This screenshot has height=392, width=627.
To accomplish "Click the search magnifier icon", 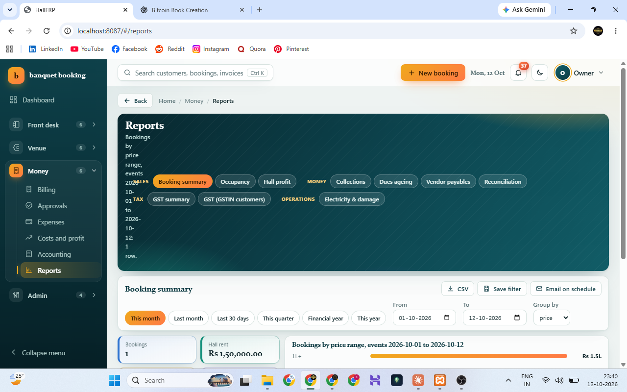I will click(x=127, y=73).
